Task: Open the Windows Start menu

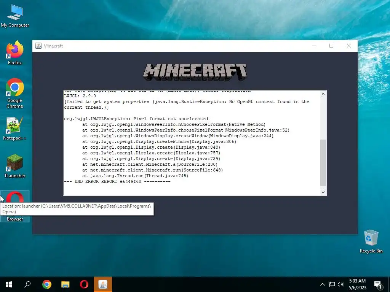Action: click(9, 284)
